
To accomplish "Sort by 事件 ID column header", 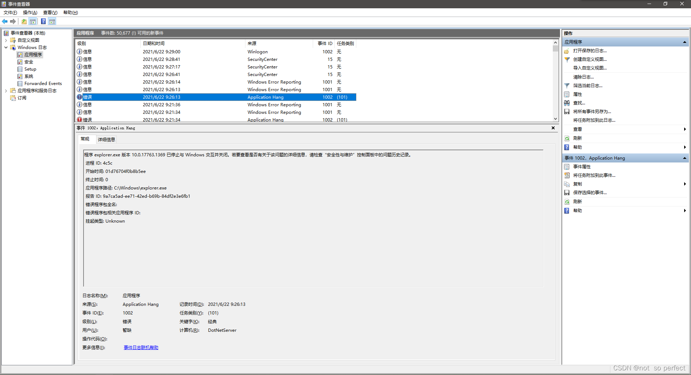I will click(x=324, y=44).
